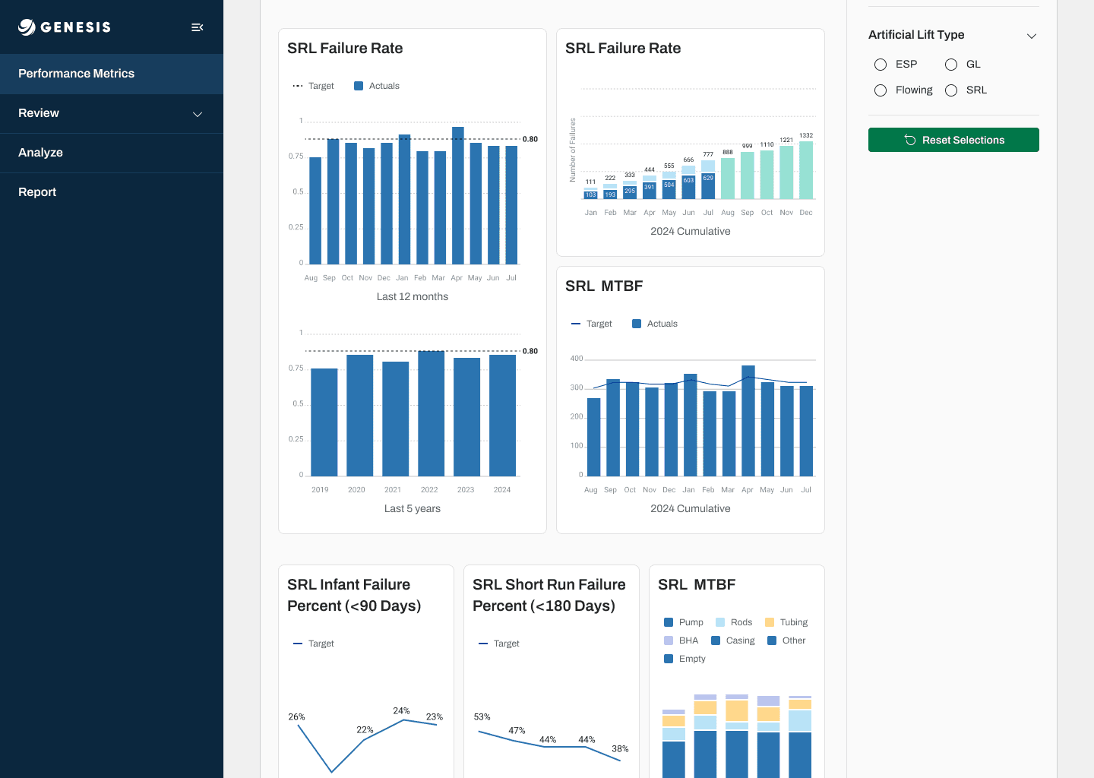Toggle the BHA legend swatch
The height and width of the screenshot is (778, 1094).
[x=669, y=640]
